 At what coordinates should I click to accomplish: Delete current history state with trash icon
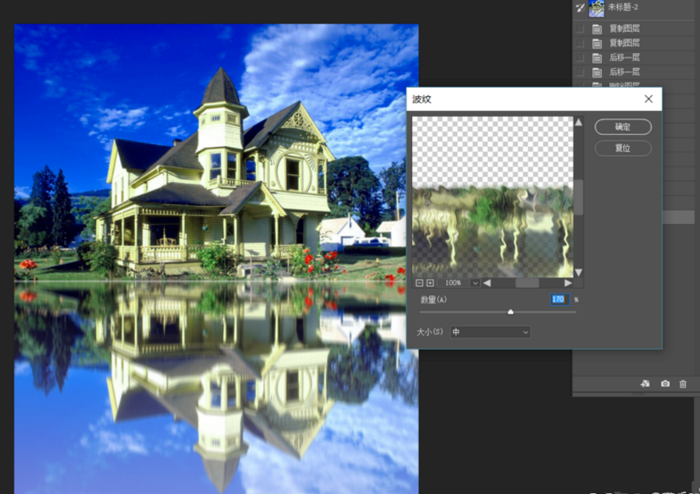683,384
